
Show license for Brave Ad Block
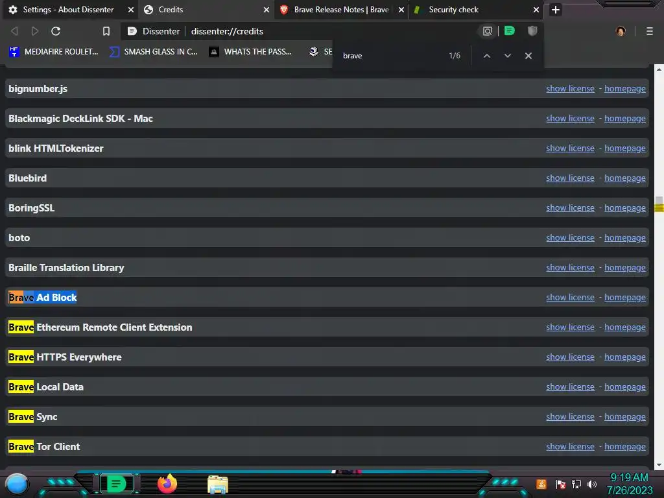click(x=570, y=297)
